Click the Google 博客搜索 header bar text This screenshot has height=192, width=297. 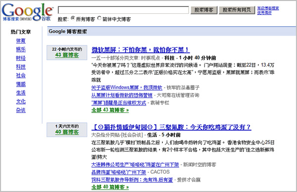point(68,31)
